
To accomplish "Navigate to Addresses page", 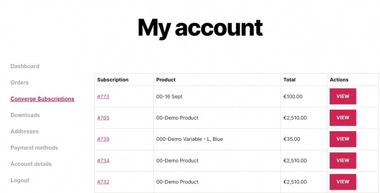I will [x=24, y=131].
